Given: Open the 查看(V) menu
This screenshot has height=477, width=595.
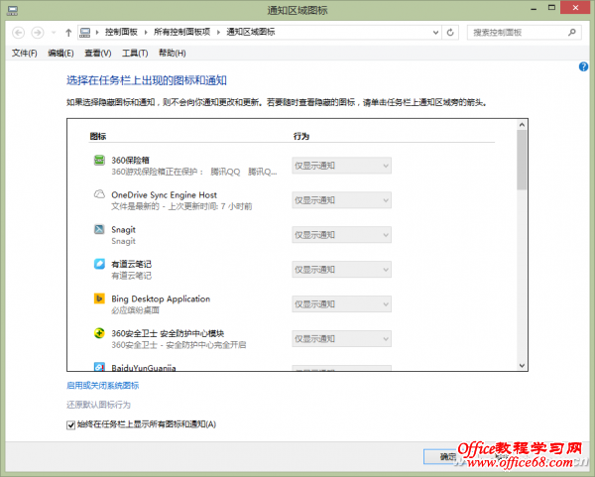Looking at the screenshot, I should point(98,54).
